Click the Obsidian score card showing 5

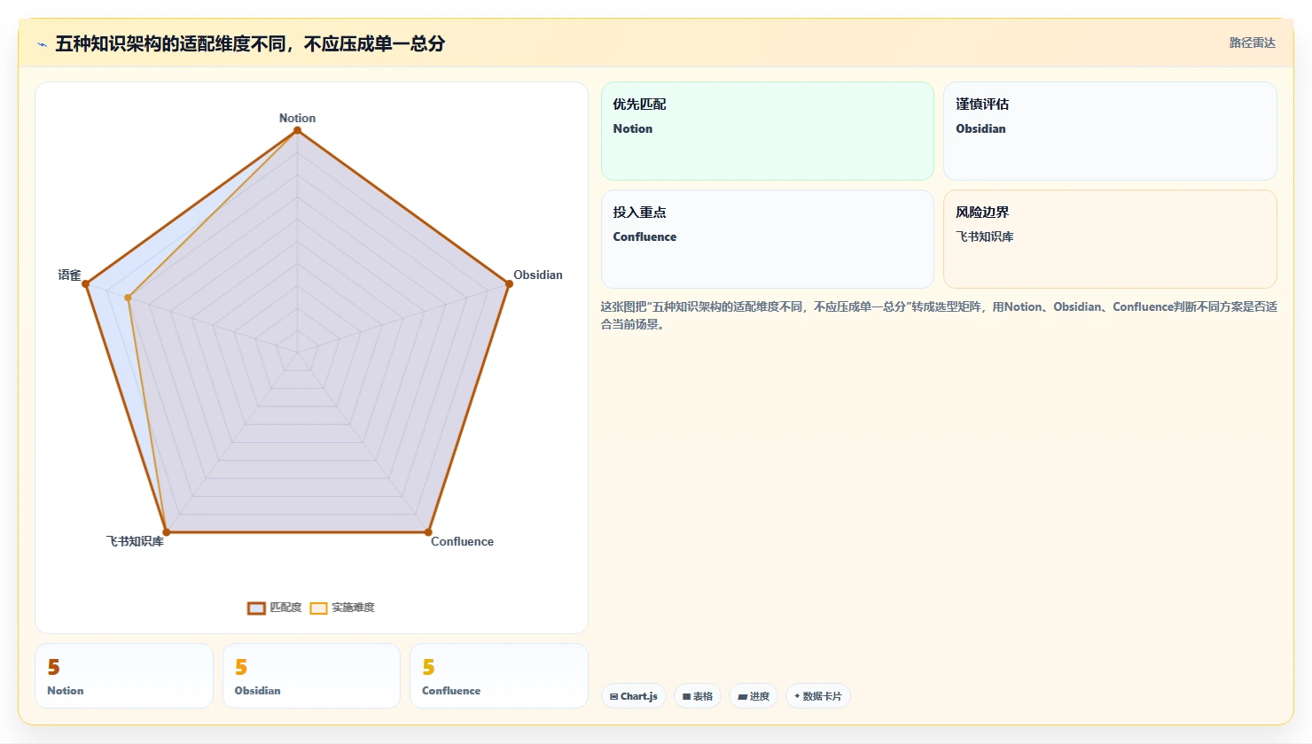pos(311,676)
